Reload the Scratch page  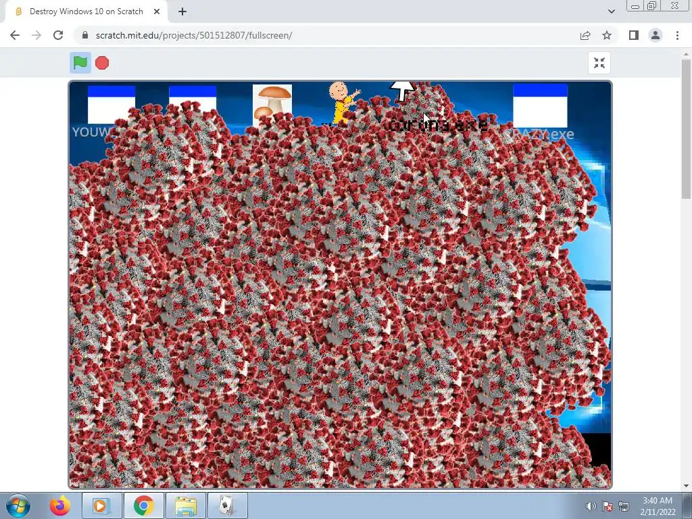(x=58, y=35)
